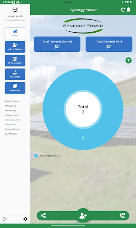Open Monitoring link
136x228 pixels.
pyautogui.click(x=11, y=110)
